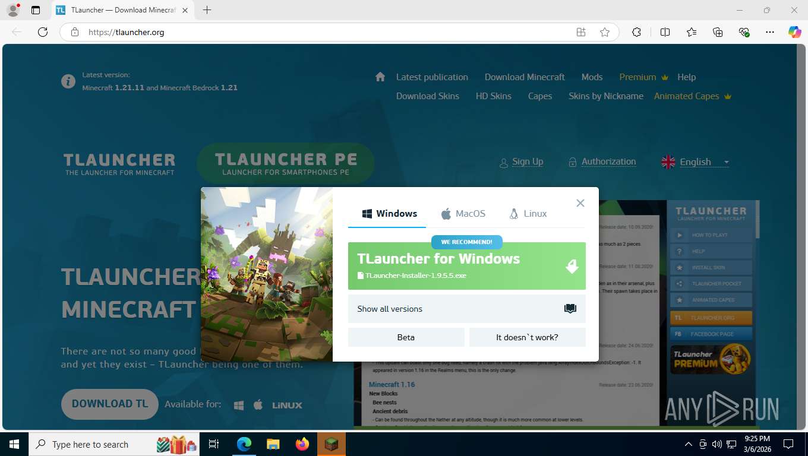The width and height of the screenshot is (808, 456).
Task: Open the tab actions menu icon
Action: (36, 10)
